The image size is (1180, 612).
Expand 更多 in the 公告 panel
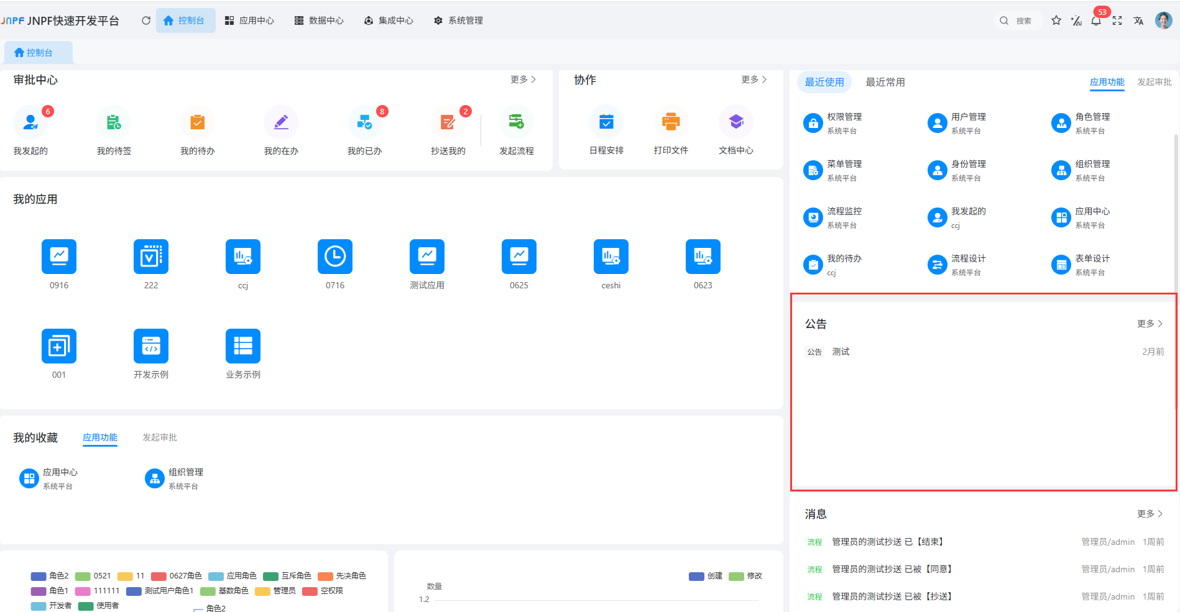tap(1149, 324)
